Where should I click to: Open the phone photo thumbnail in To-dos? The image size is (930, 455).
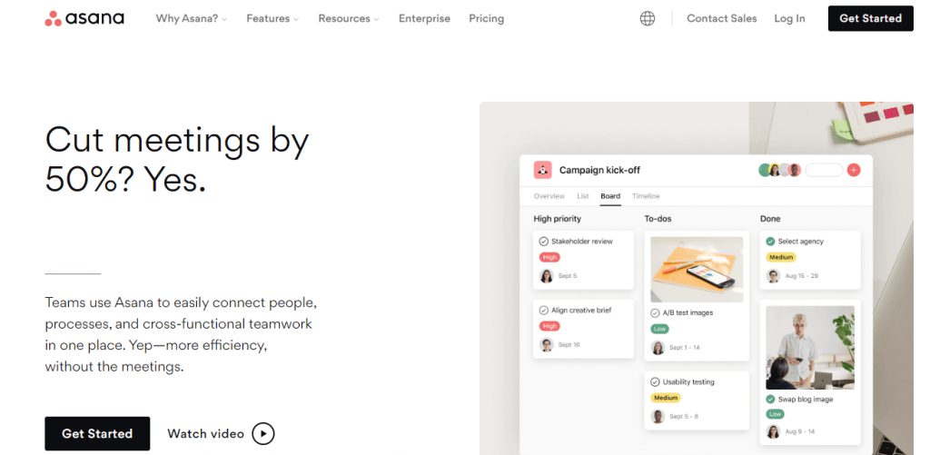pos(697,270)
